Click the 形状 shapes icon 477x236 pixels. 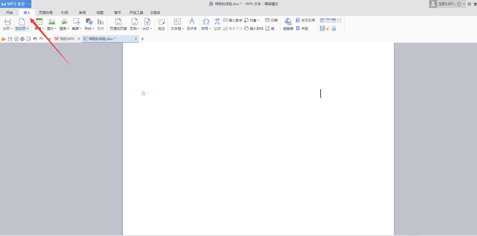(89, 22)
